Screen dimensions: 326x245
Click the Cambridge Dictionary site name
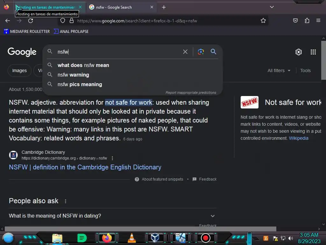tap(43, 152)
